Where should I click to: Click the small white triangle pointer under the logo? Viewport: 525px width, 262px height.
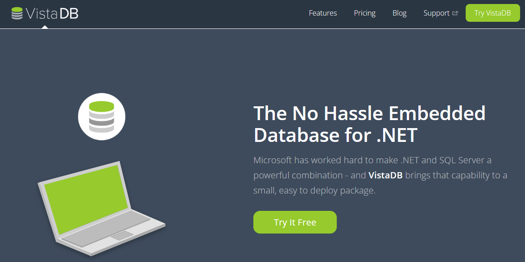[x=44, y=27]
